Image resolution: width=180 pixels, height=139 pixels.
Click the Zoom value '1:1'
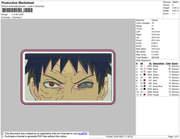[174, 14]
